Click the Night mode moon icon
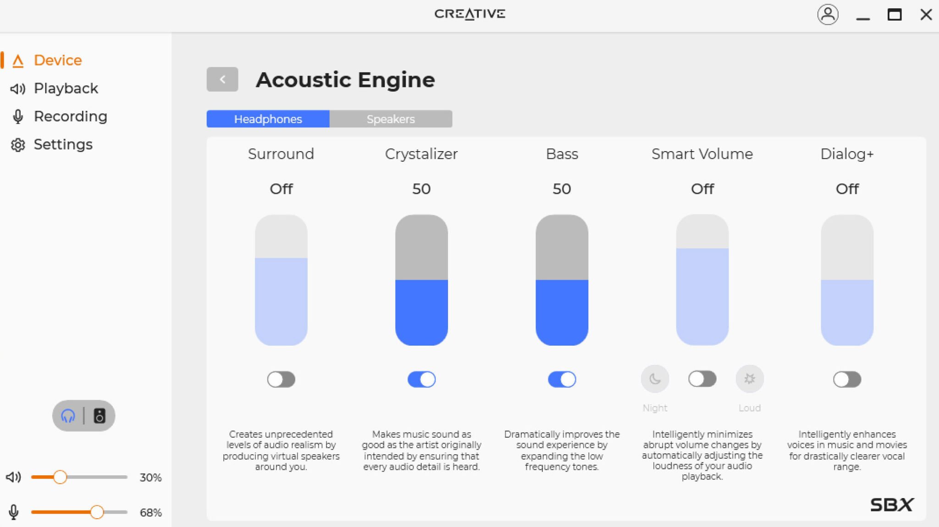 click(x=655, y=379)
